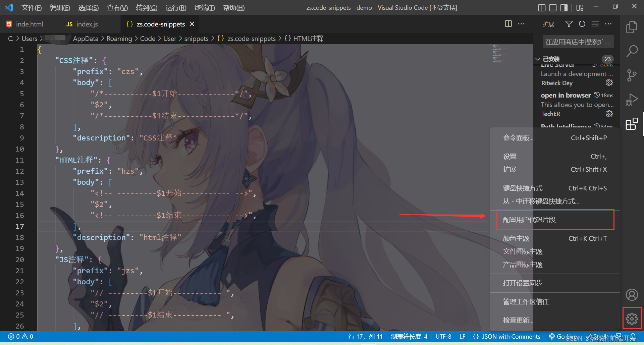644x345 pixels.
Task: Open the 终端(T) menu
Action: 205,8
